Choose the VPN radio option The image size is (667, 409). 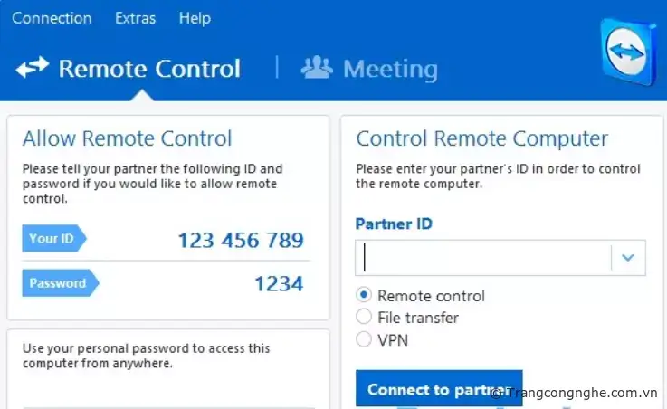point(364,339)
